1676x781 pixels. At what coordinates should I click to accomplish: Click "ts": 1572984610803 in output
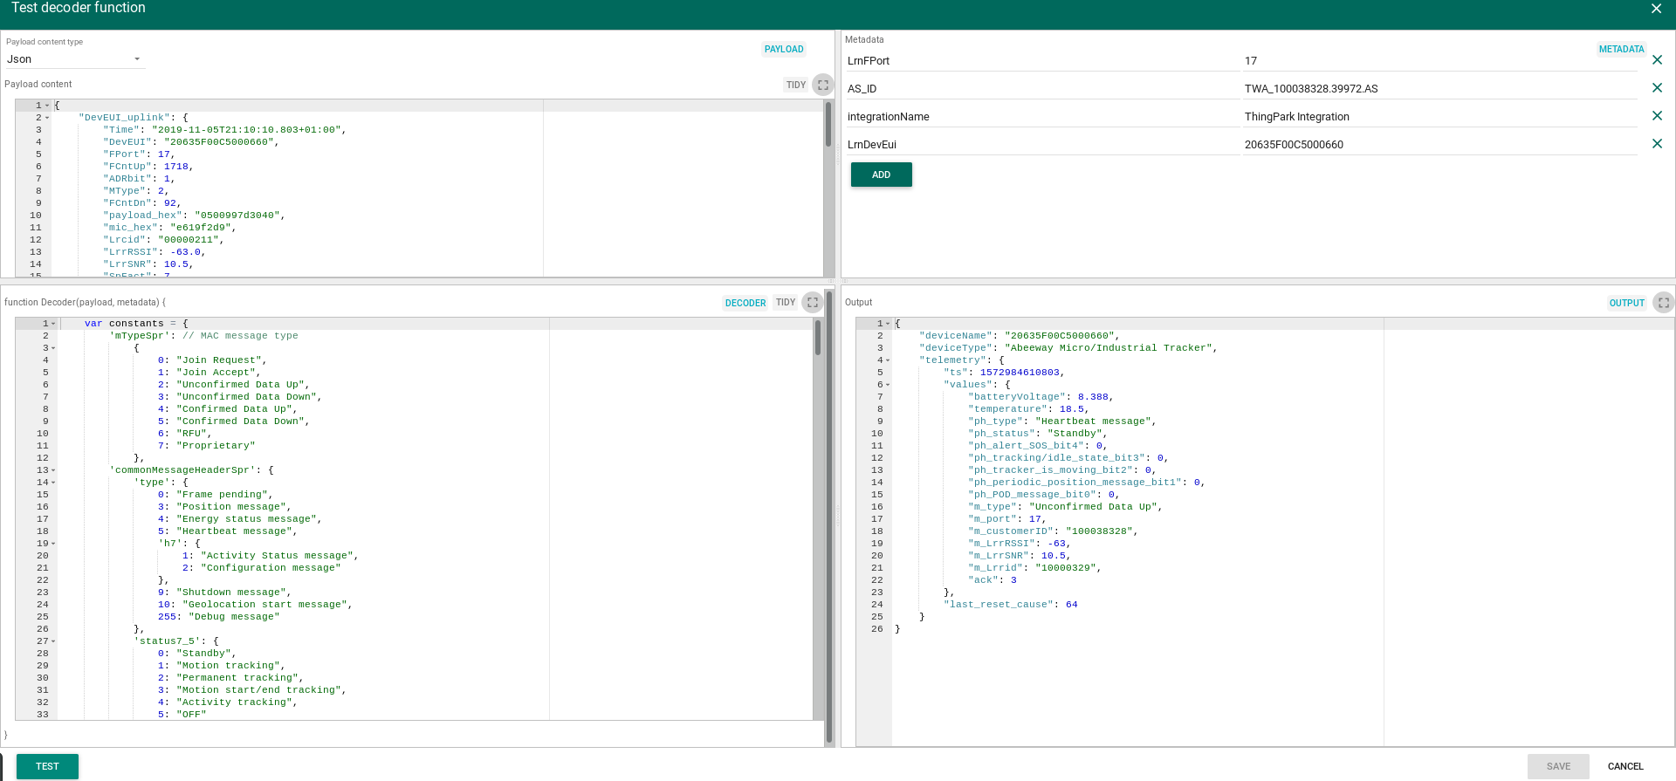coord(1004,373)
